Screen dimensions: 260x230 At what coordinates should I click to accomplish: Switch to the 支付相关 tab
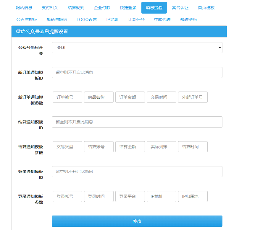[50, 8]
